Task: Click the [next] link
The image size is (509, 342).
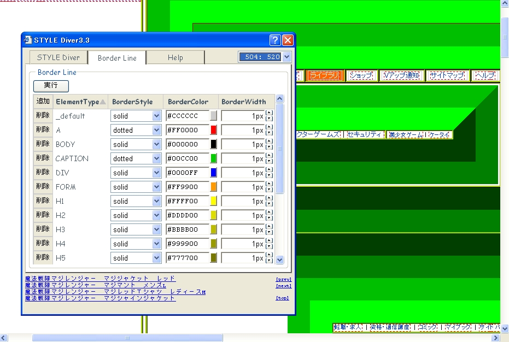Action: pyautogui.click(x=284, y=286)
